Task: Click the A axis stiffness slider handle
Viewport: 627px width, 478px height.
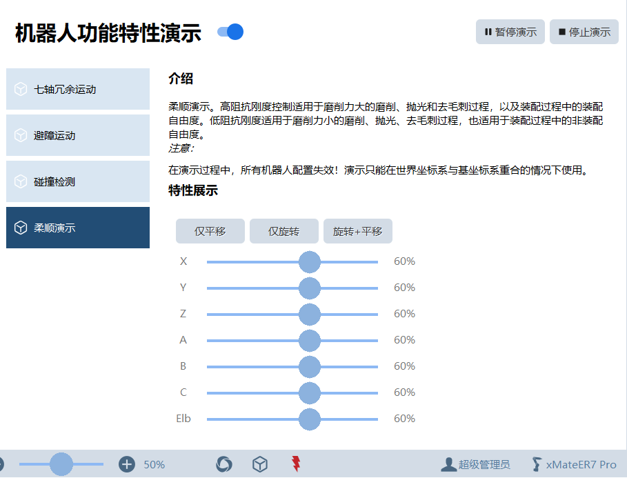Action: point(310,341)
